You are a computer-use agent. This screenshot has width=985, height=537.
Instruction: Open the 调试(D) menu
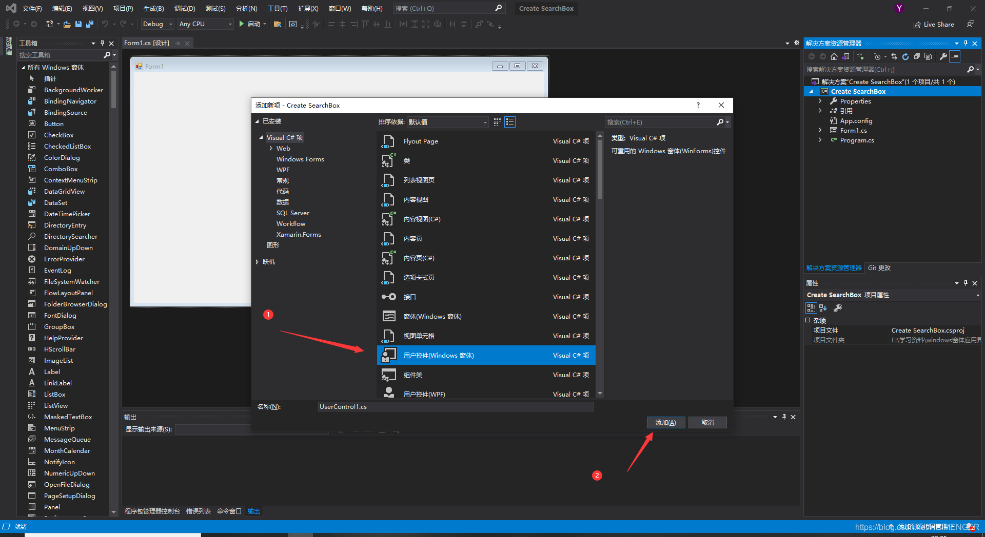[x=185, y=9]
